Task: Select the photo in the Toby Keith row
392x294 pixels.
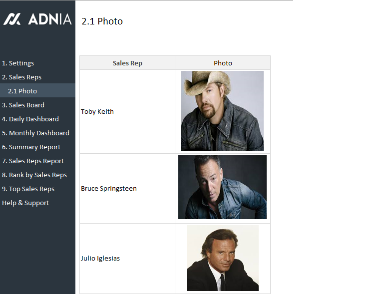Action: point(222,111)
